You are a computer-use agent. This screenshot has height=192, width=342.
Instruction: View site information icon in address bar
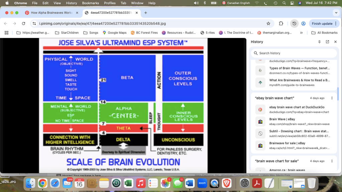point(34,24)
